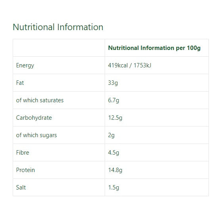Select the 2g sugars value
This screenshot has height=222, width=222.
(111, 135)
